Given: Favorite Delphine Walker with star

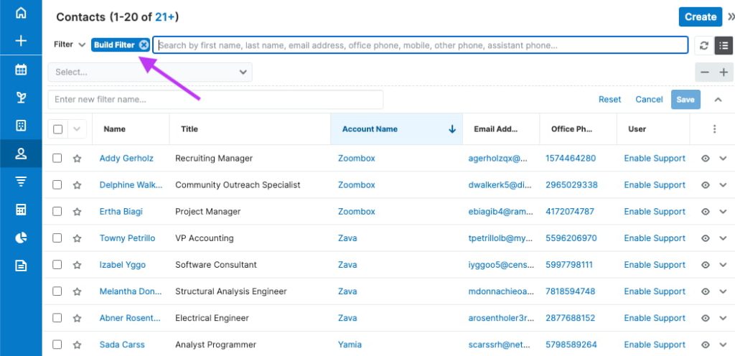Looking at the screenshot, I should (x=78, y=185).
